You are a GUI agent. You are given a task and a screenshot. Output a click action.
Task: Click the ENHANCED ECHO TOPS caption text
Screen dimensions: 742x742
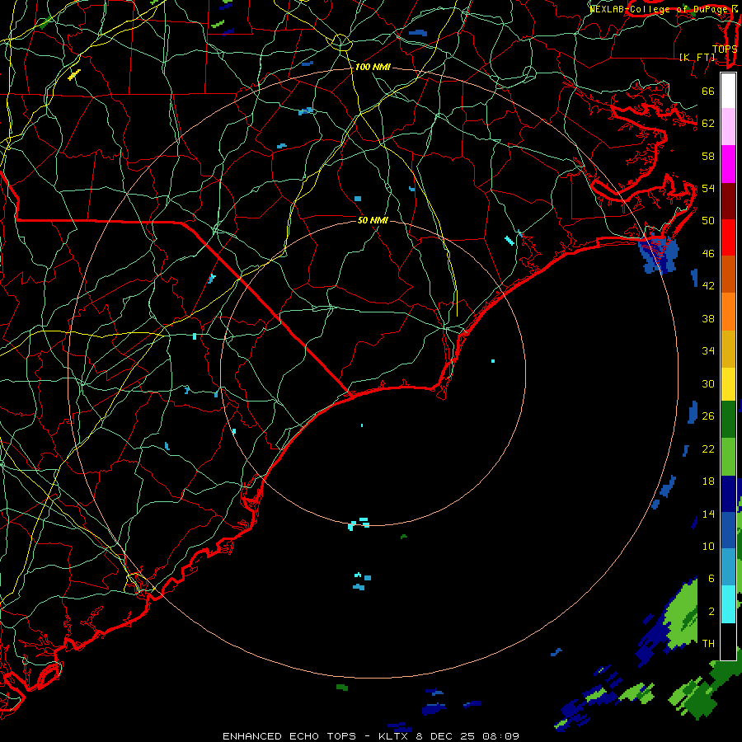tap(289, 736)
